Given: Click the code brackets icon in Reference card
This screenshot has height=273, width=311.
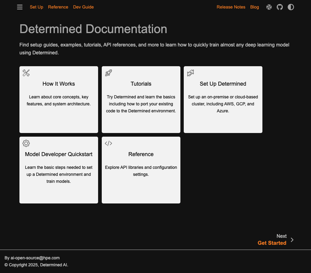Looking at the screenshot, I should pos(108,143).
